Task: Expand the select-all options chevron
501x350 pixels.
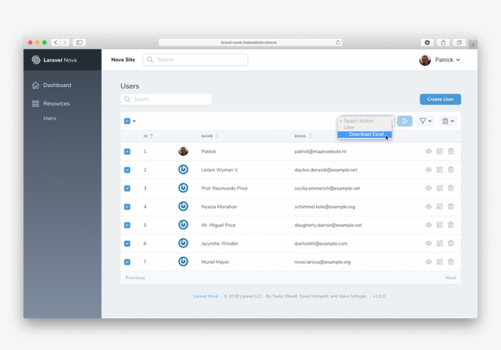Action: [x=134, y=121]
